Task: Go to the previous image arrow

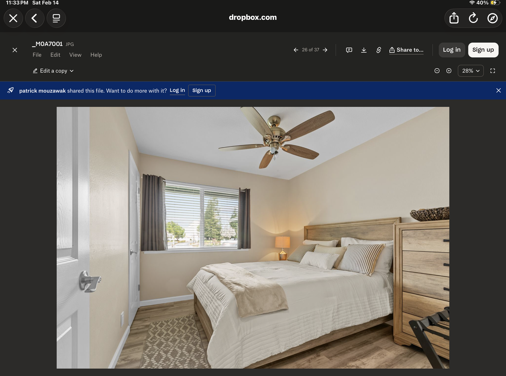Action: 296,50
